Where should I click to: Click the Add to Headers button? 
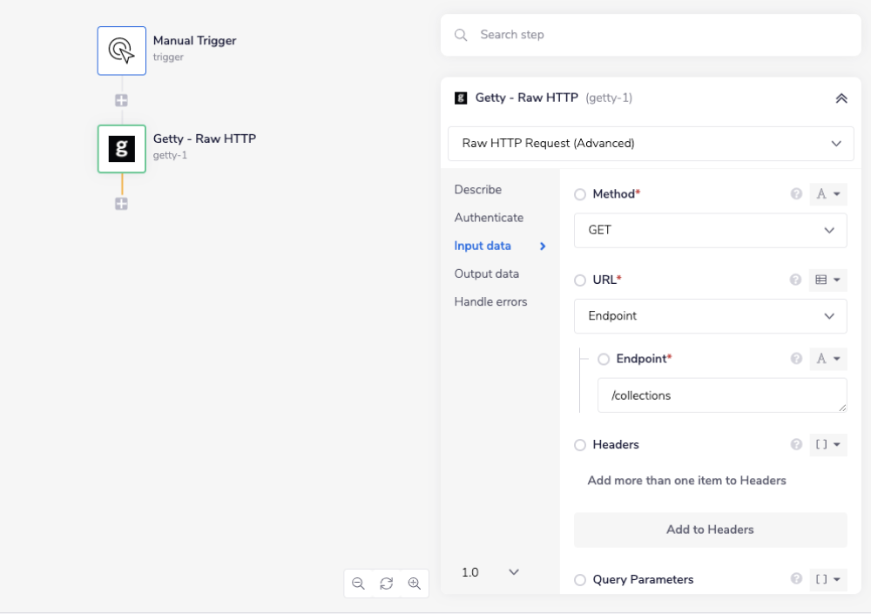[710, 530]
